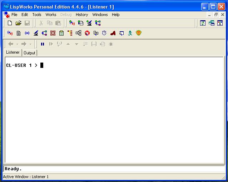Screen dimensions: 228x182
Task: Open the Profiler stopwatch icon
Action: (104, 33)
